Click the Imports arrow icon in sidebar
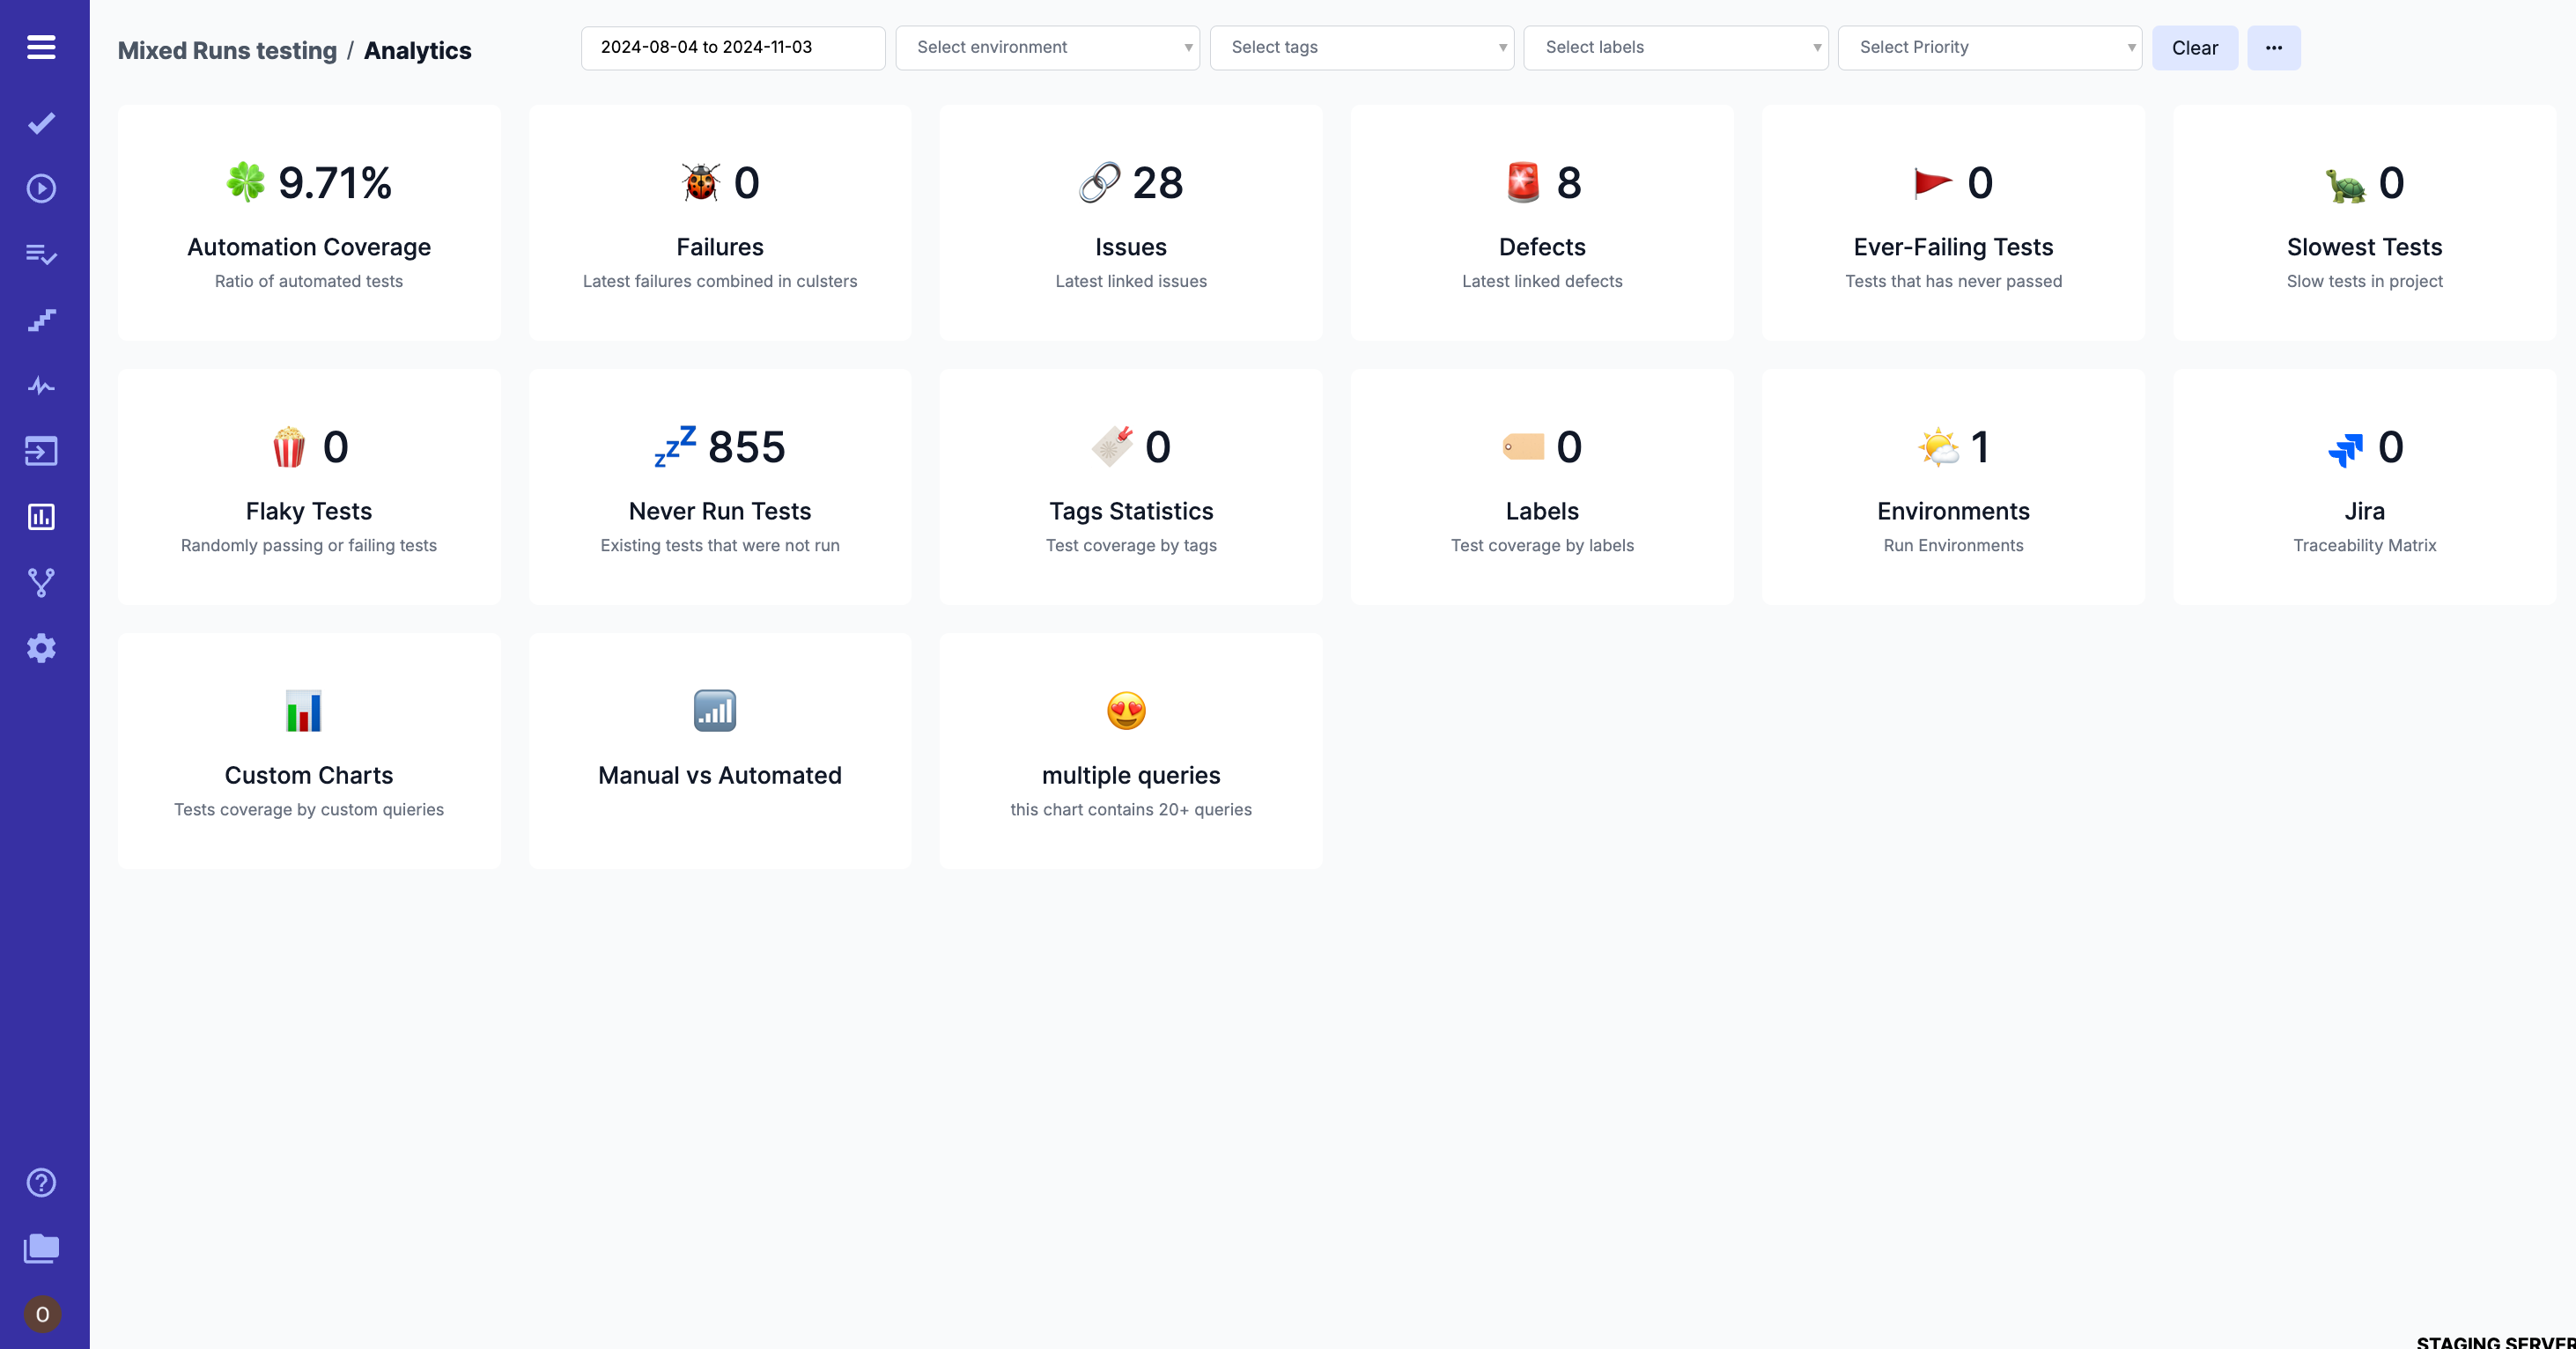The image size is (2576, 1349). point(41,451)
